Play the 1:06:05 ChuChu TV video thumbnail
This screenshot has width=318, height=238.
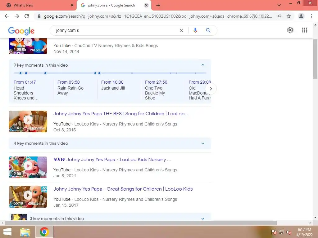click(x=28, y=46)
